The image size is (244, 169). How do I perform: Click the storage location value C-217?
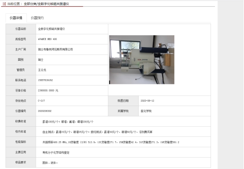tap(41, 101)
